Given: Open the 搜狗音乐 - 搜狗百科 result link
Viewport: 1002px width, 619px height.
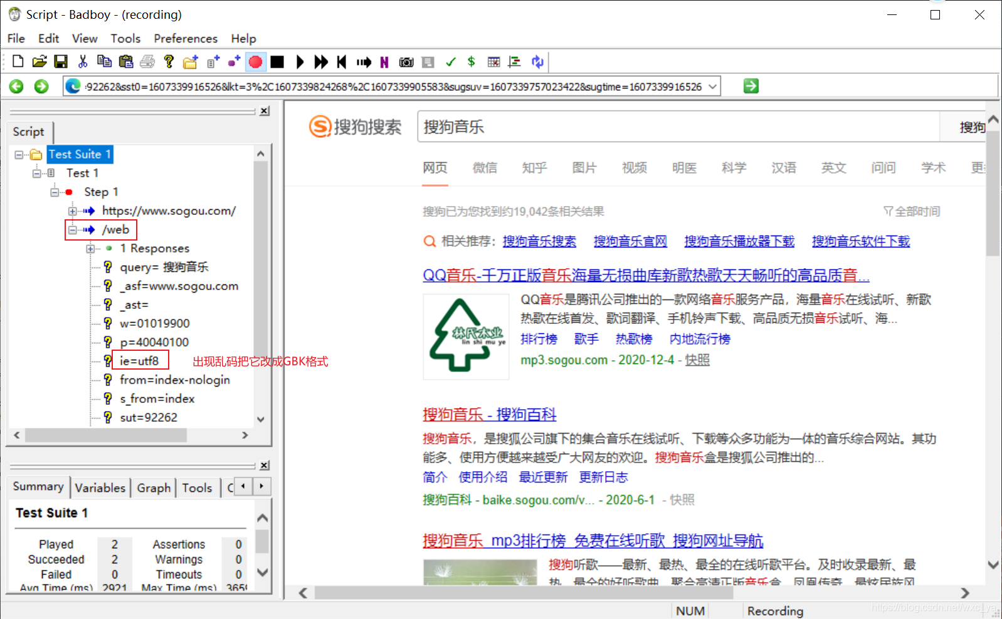Looking at the screenshot, I should click(x=490, y=414).
